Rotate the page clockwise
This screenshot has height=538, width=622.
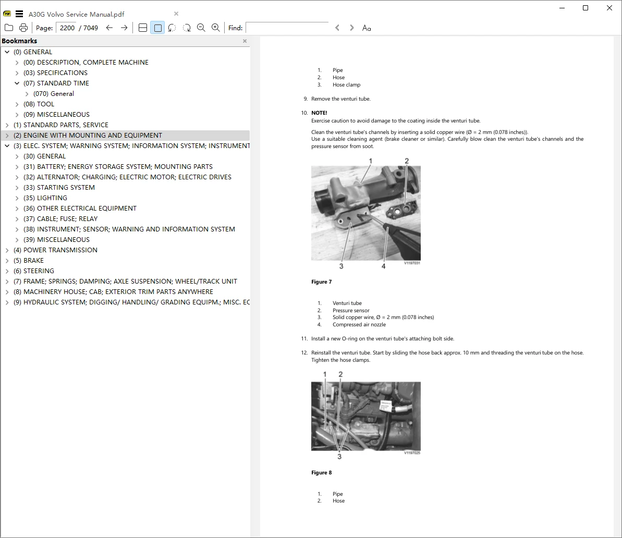pos(187,28)
